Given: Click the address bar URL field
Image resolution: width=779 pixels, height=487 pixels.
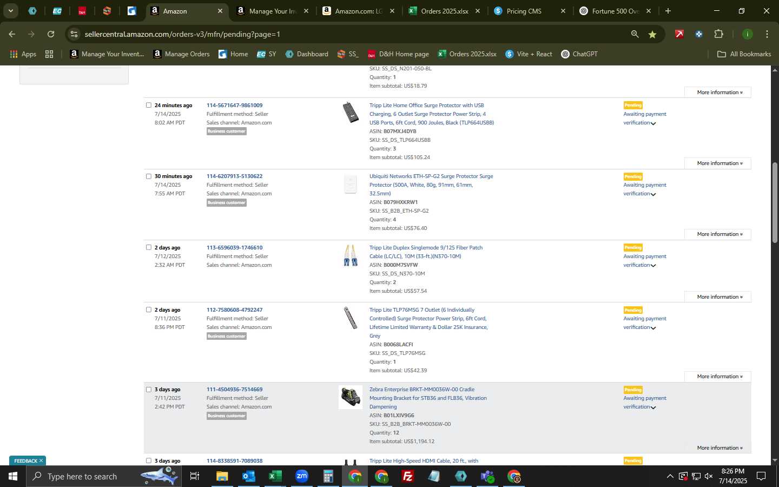Looking at the screenshot, I should click(346, 34).
